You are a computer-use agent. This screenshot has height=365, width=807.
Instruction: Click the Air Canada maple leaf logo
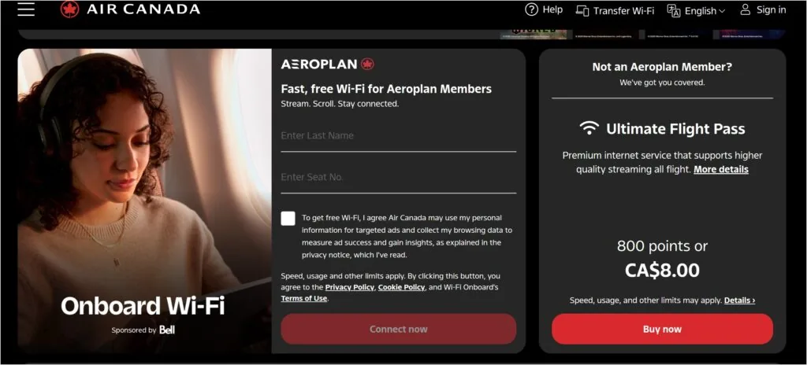coord(69,9)
